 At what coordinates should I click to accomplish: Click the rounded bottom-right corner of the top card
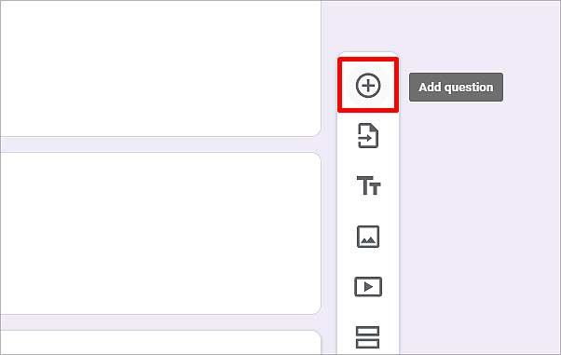coord(316,131)
